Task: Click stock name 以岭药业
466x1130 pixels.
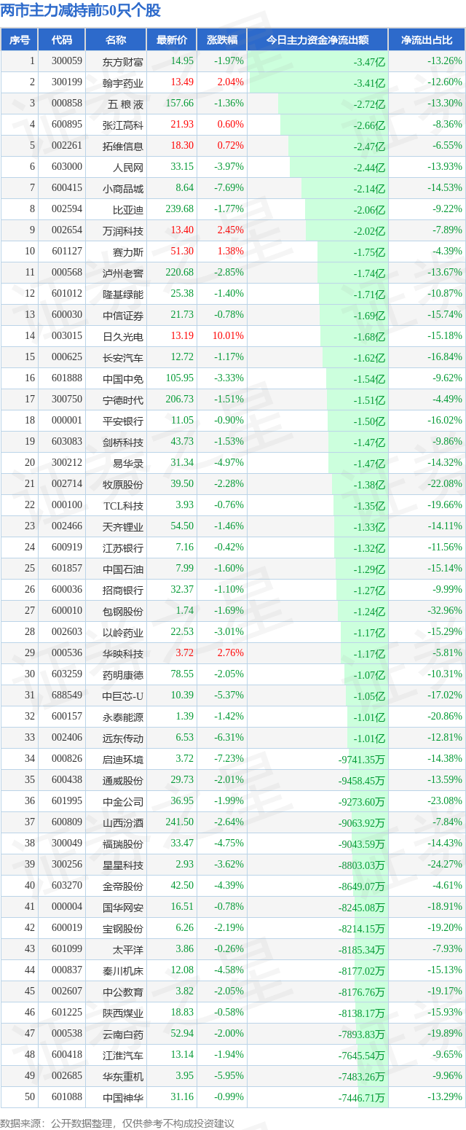Action: pos(123,632)
